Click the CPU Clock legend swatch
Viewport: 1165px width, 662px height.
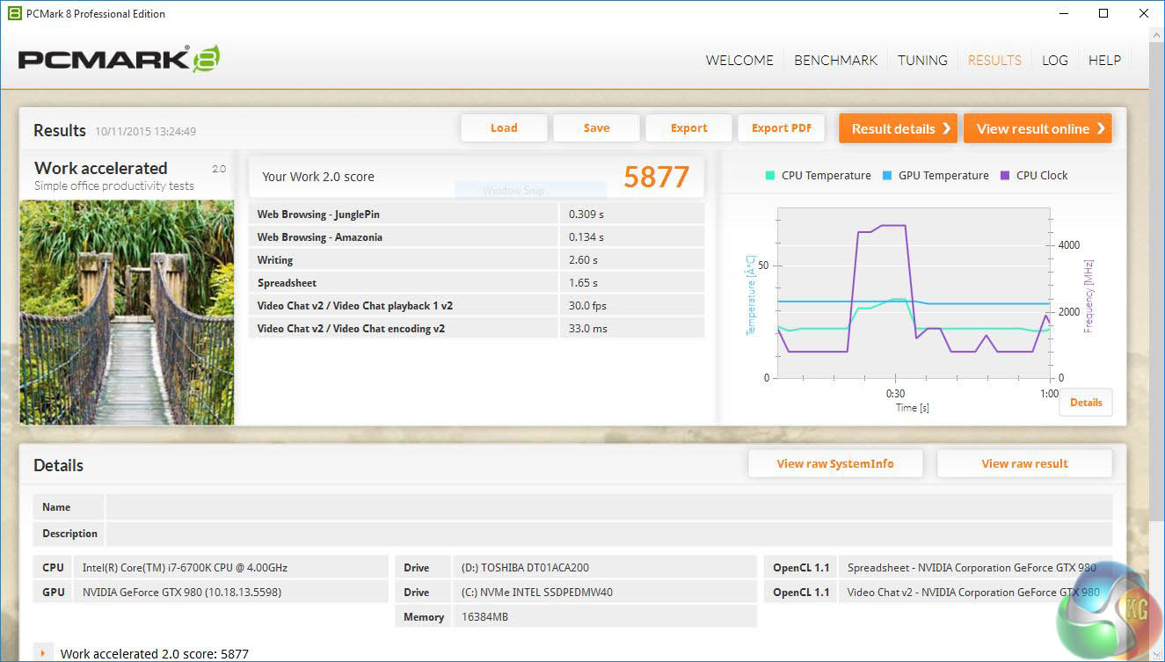1005,176
